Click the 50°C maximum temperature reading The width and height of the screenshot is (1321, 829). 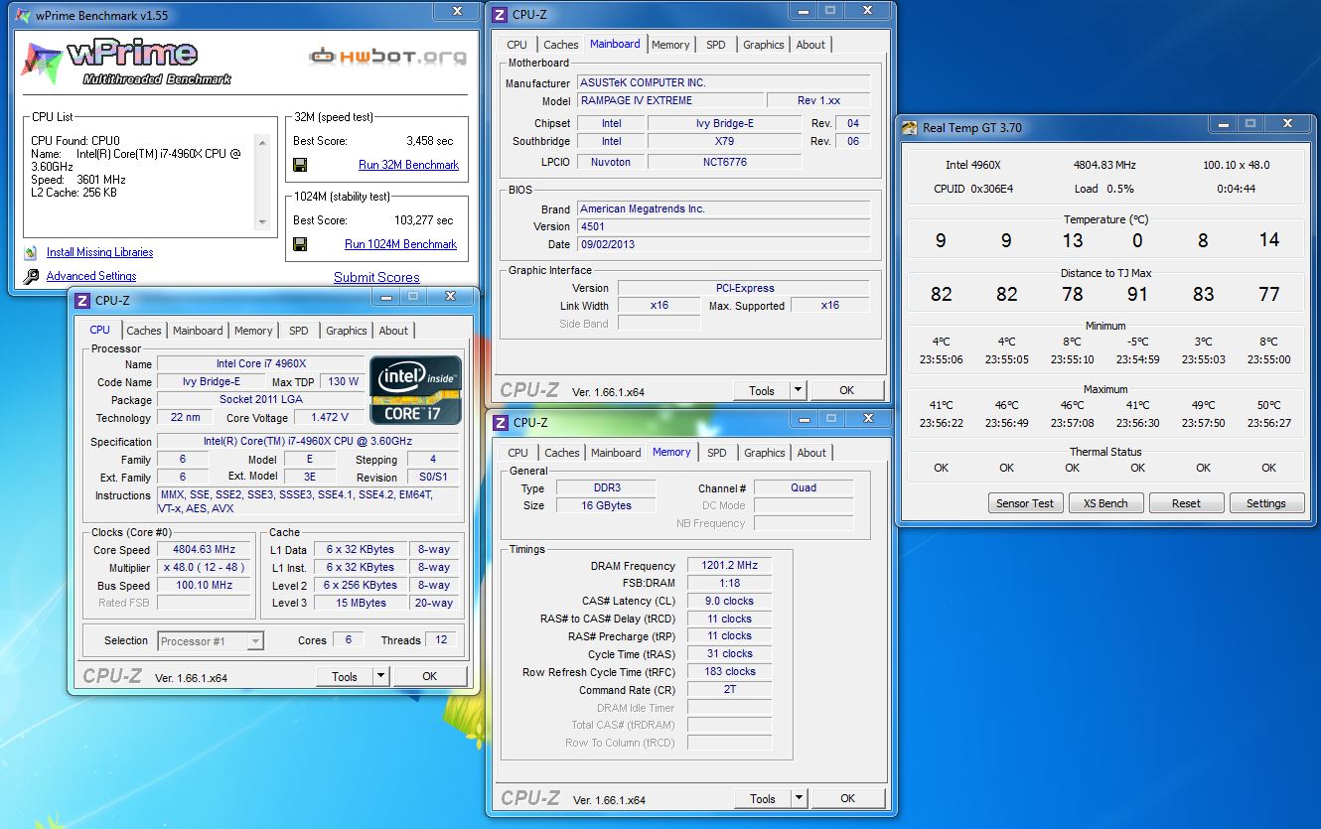1269,405
